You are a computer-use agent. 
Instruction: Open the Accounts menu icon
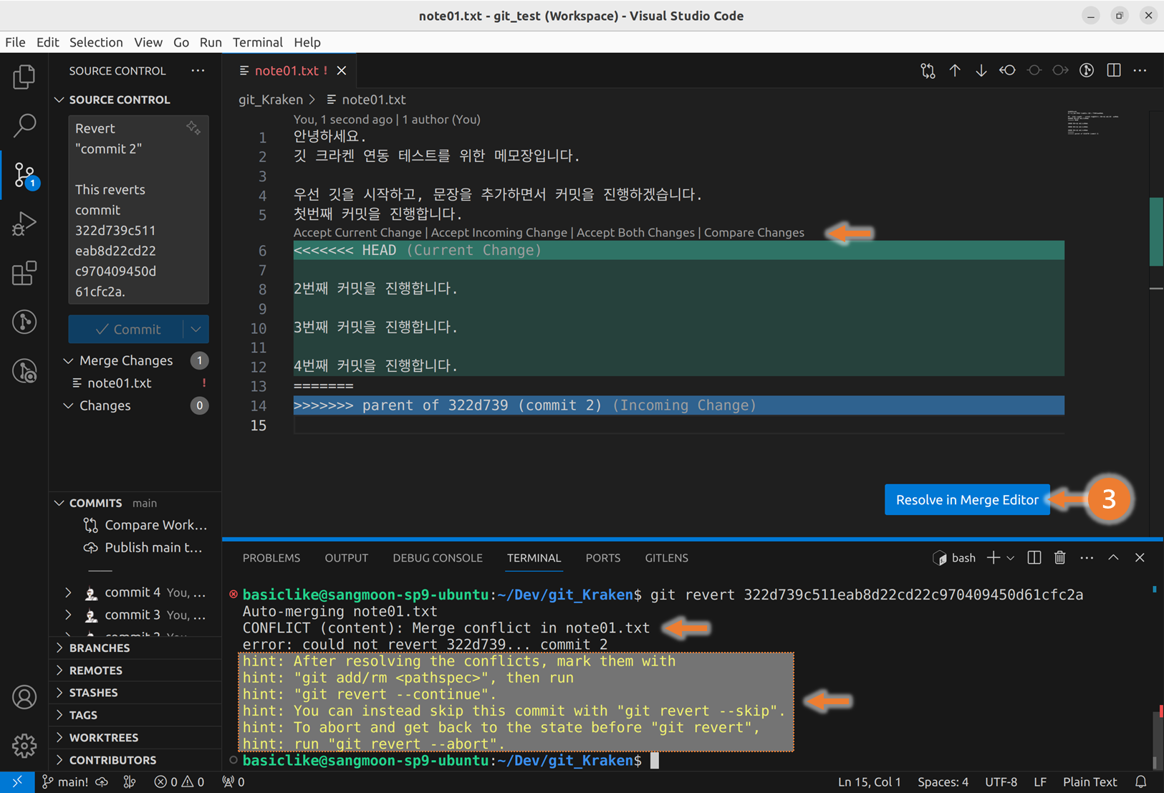pos(24,697)
